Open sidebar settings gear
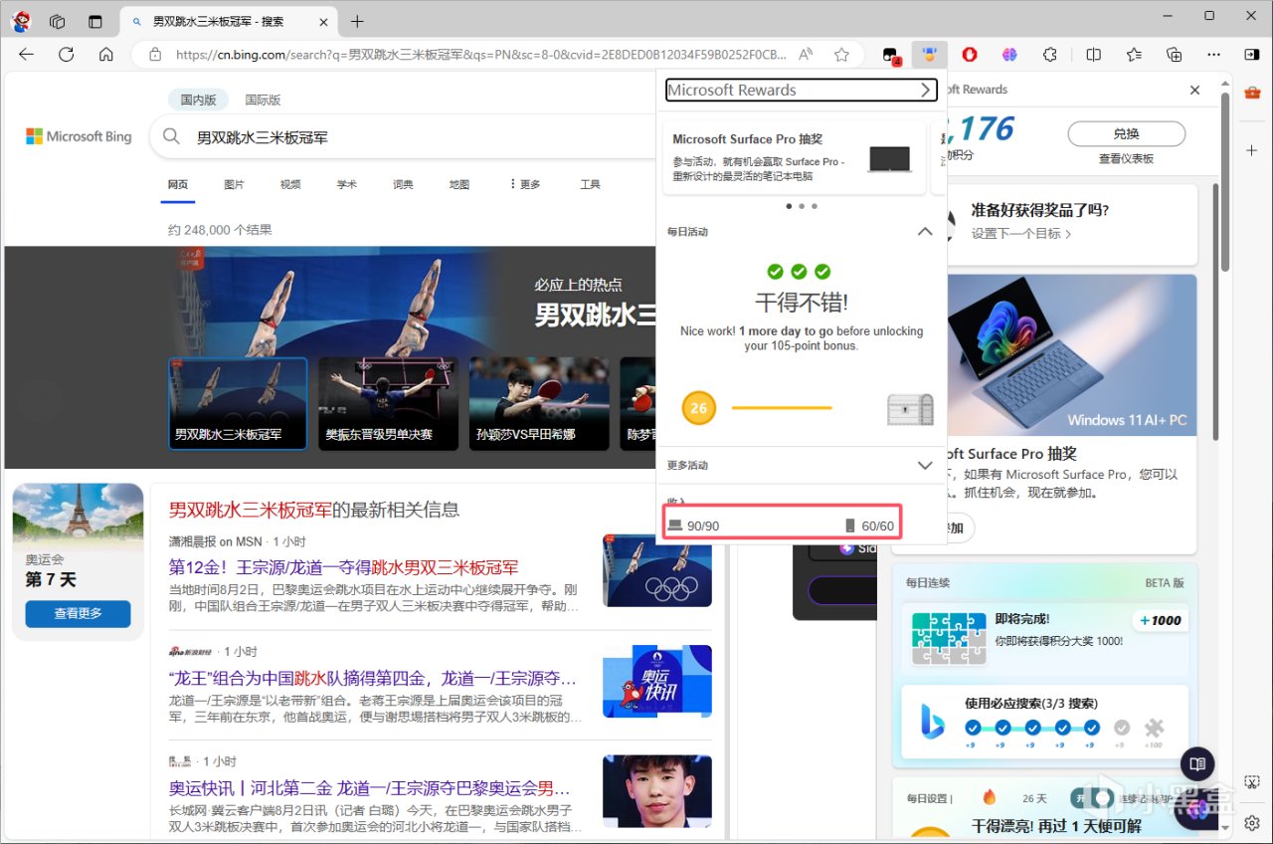Screen dimensions: 1273x844 tap(1252, 824)
